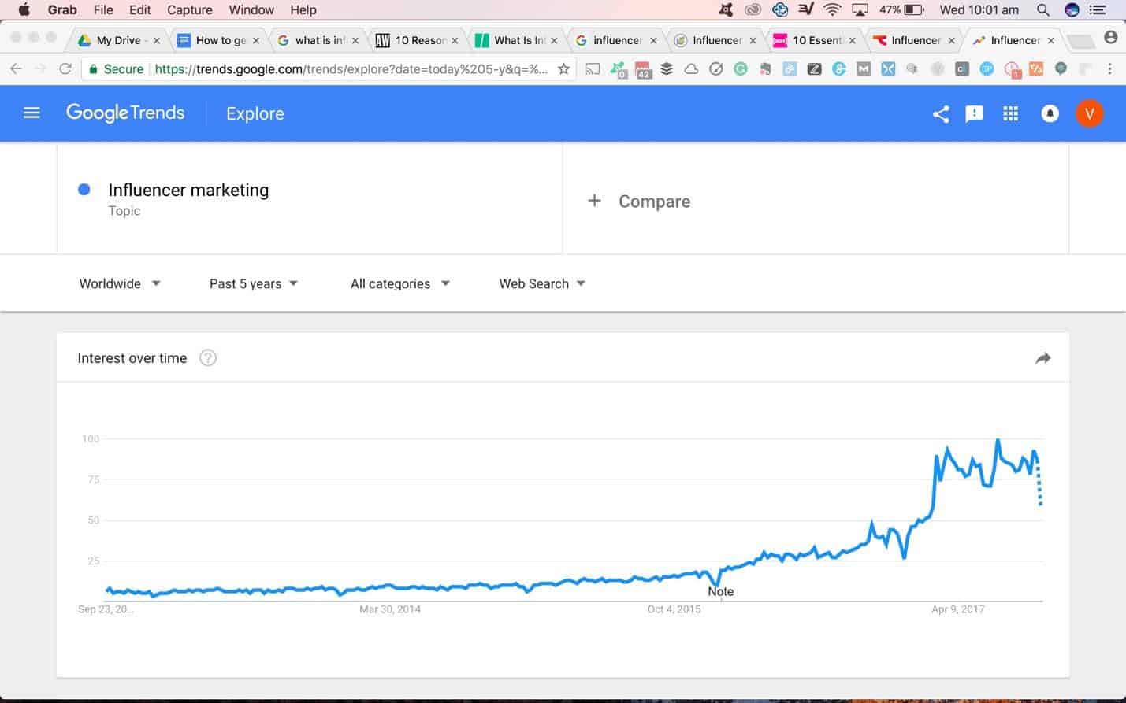Click the Grammarly extension icon
The width and height of the screenshot is (1126, 703).
point(741,69)
